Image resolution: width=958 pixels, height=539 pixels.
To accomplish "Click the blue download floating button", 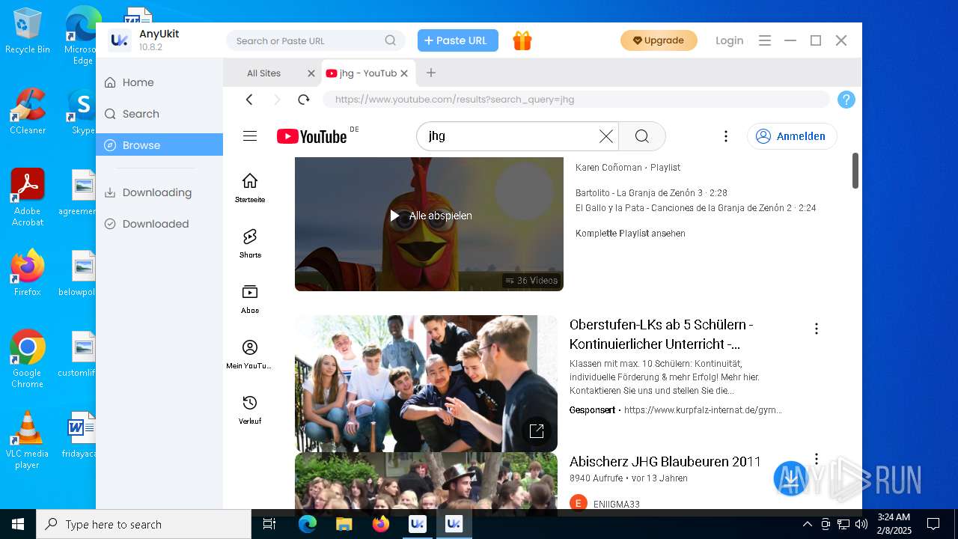I will (790, 478).
